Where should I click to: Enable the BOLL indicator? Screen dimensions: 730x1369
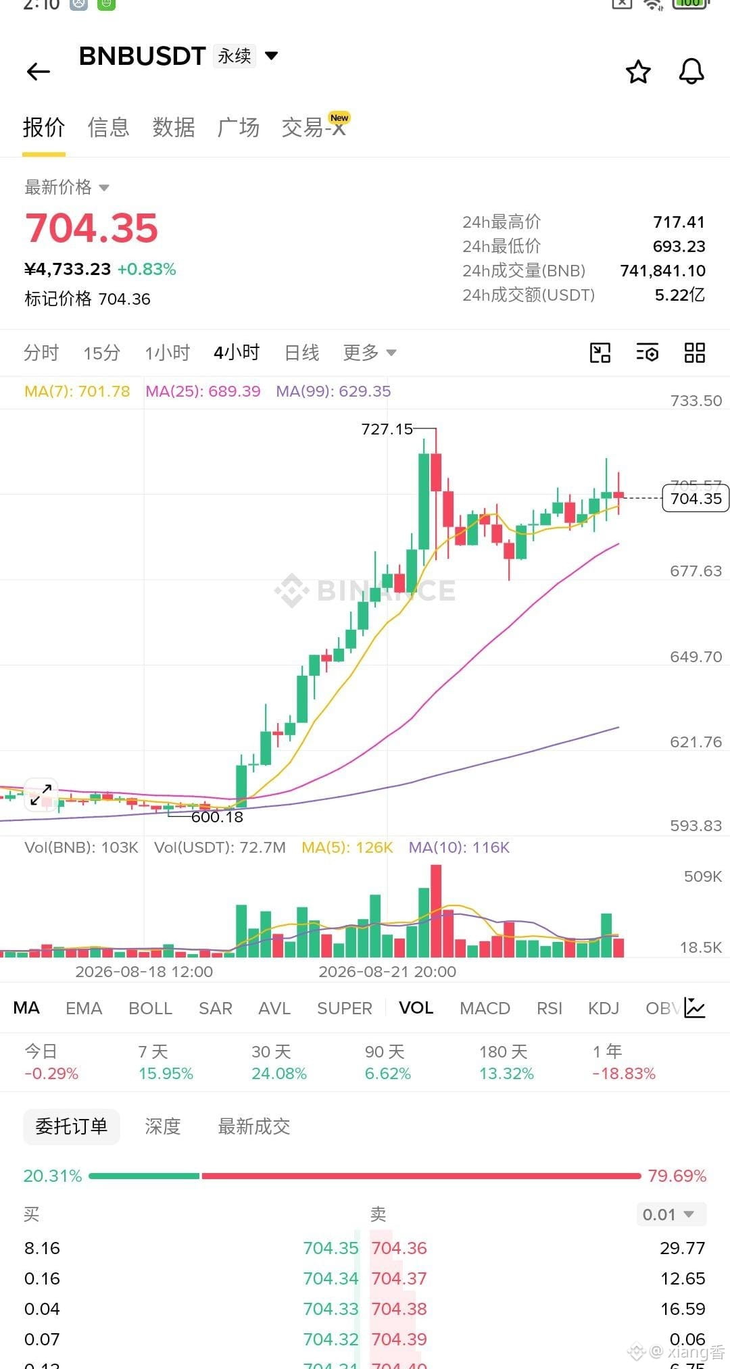click(151, 1008)
